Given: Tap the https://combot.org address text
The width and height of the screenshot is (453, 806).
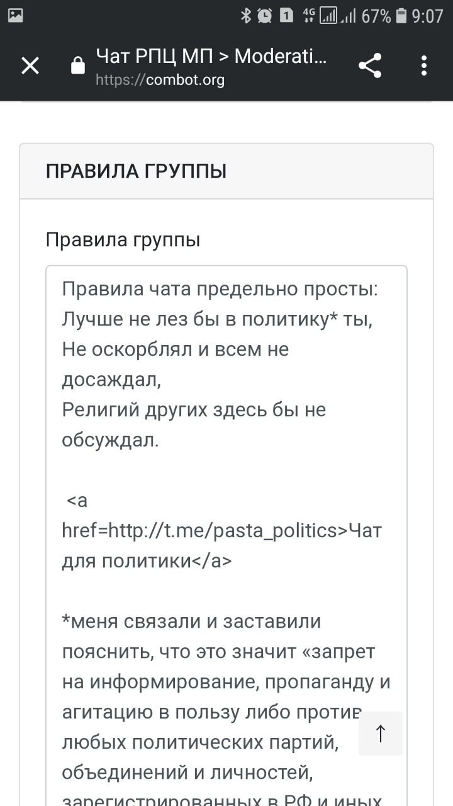Looking at the screenshot, I should pyautogui.click(x=160, y=80).
